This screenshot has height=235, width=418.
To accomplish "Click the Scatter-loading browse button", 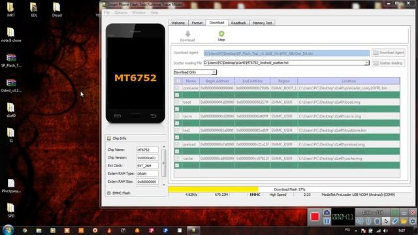I will pyautogui.click(x=389, y=63).
